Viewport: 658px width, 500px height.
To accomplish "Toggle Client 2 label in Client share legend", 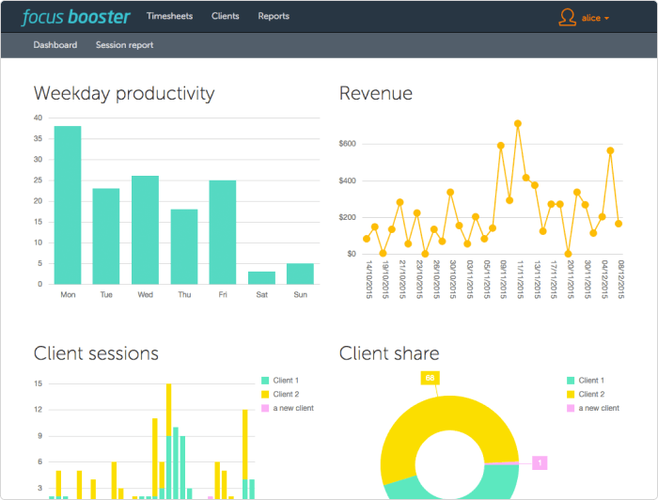I will [x=591, y=395].
